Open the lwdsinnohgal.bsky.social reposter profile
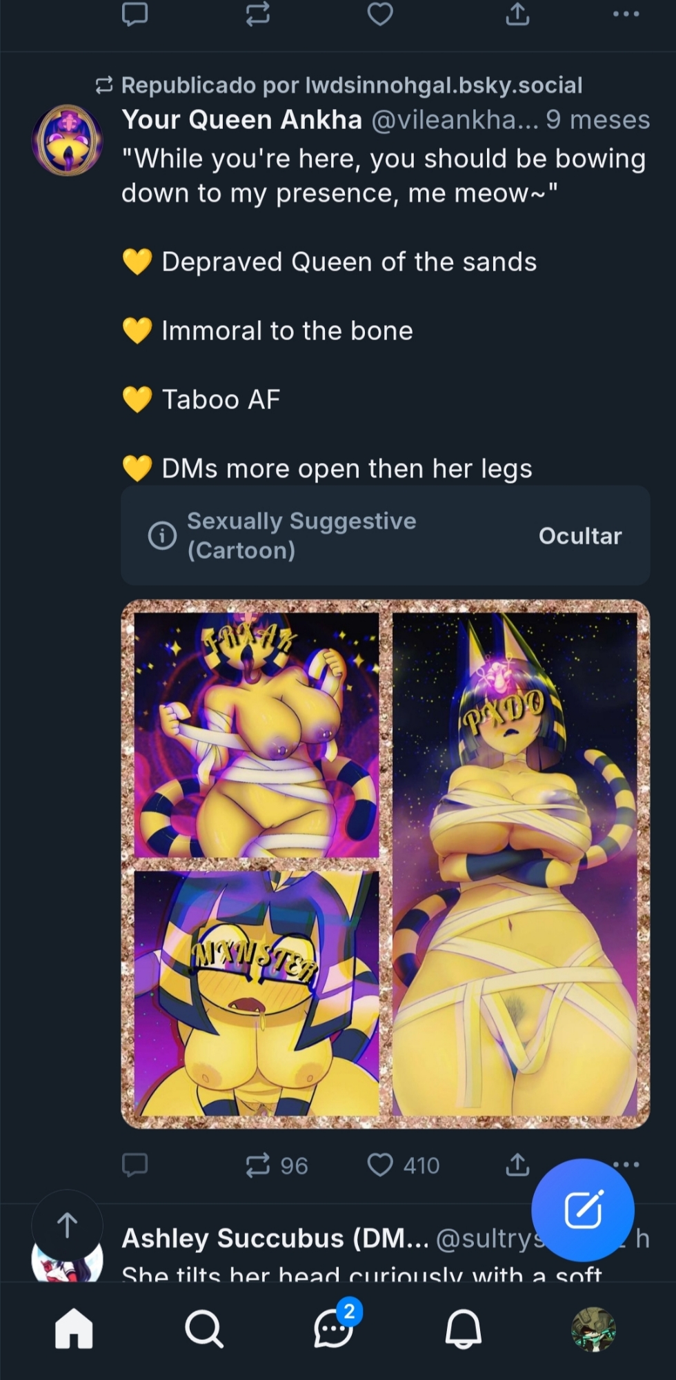676x1380 pixels. (x=444, y=85)
